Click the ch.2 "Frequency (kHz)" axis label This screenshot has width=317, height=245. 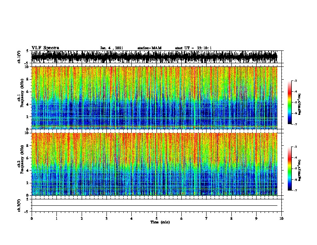(x=22, y=159)
